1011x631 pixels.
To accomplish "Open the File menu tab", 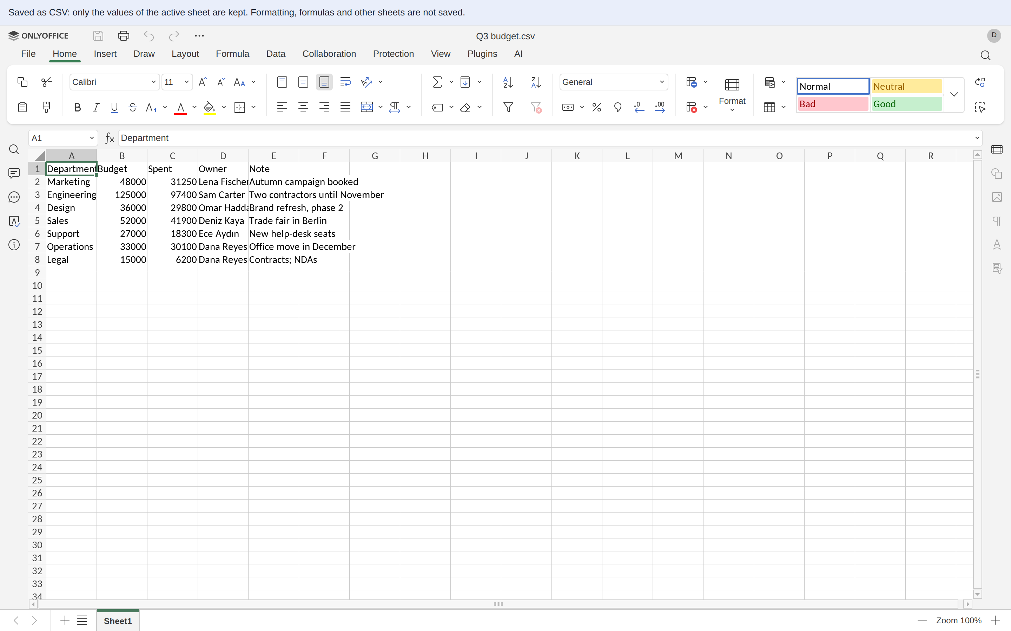I will pyautogui.click(x=28, y=54).
